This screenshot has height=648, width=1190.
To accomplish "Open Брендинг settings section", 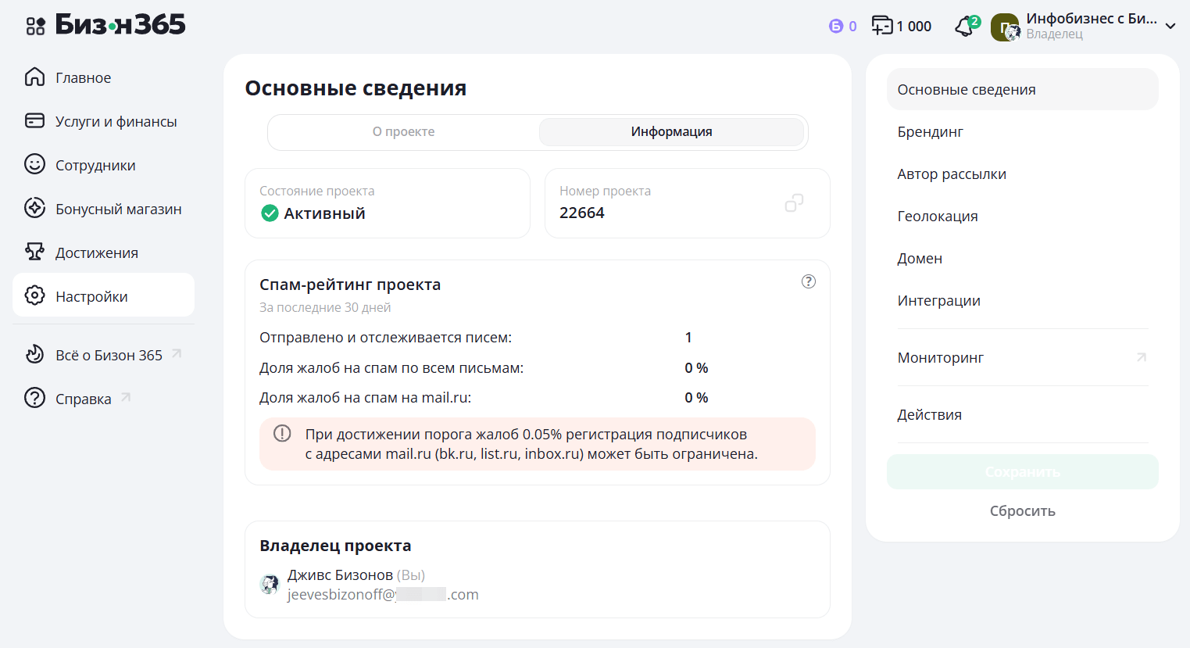I will pos(930,132).
